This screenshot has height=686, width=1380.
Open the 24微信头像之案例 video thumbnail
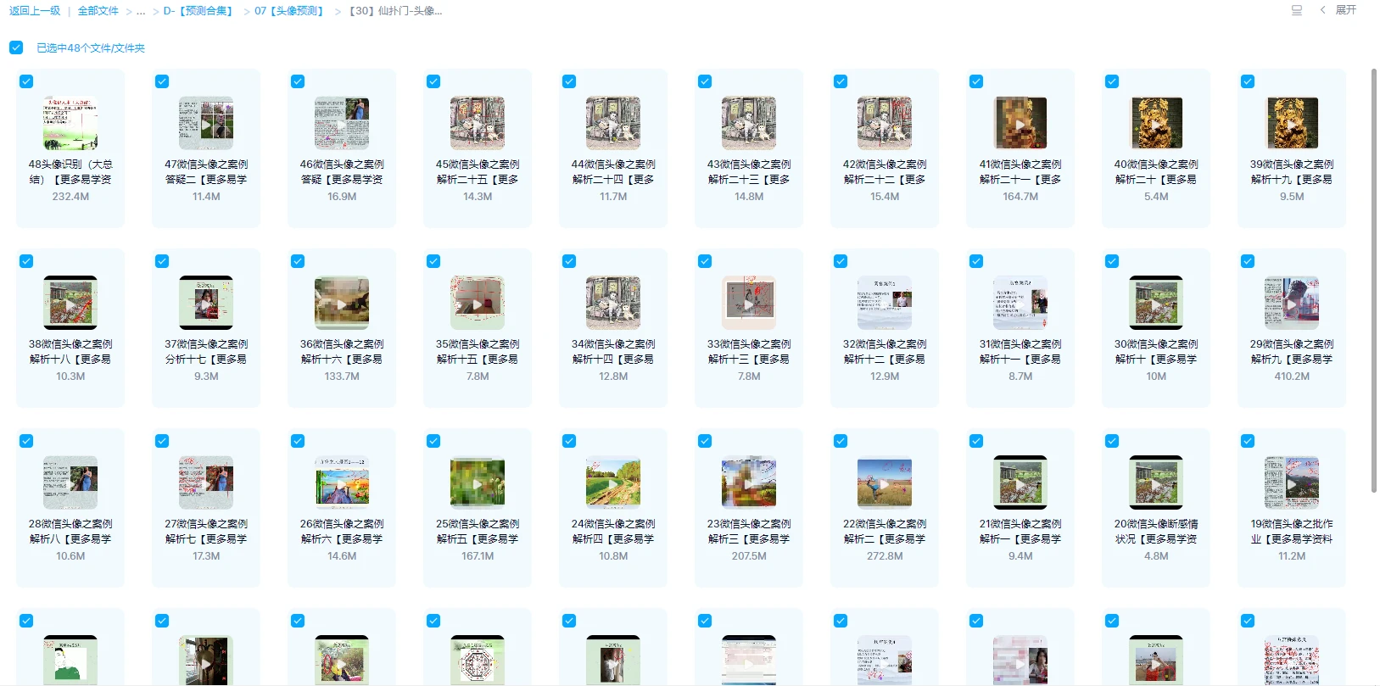(613, 482)
